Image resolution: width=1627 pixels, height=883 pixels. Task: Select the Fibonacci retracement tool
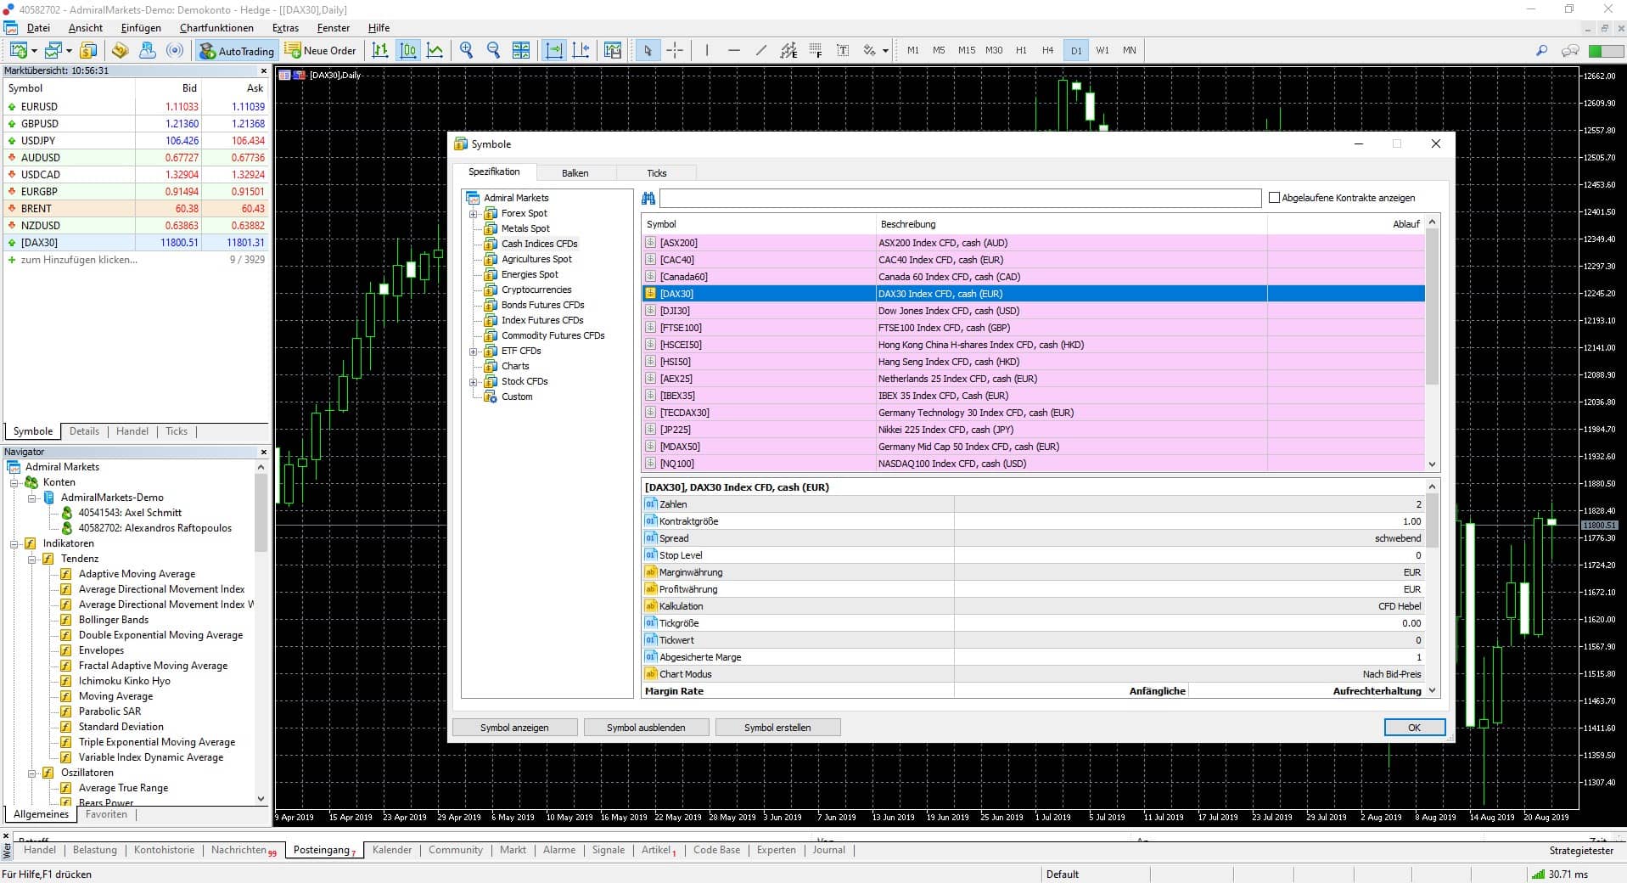click(x=817, y=50)
